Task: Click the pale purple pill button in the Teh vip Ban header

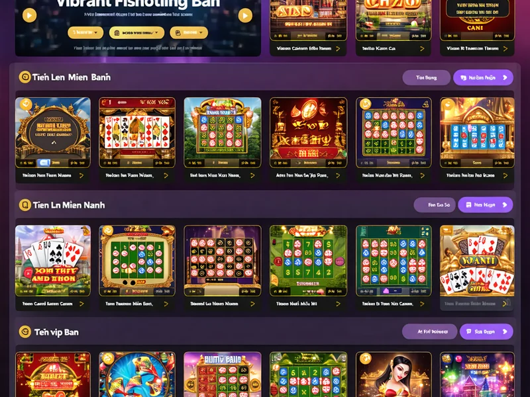Action: click(x=429, y=332)
